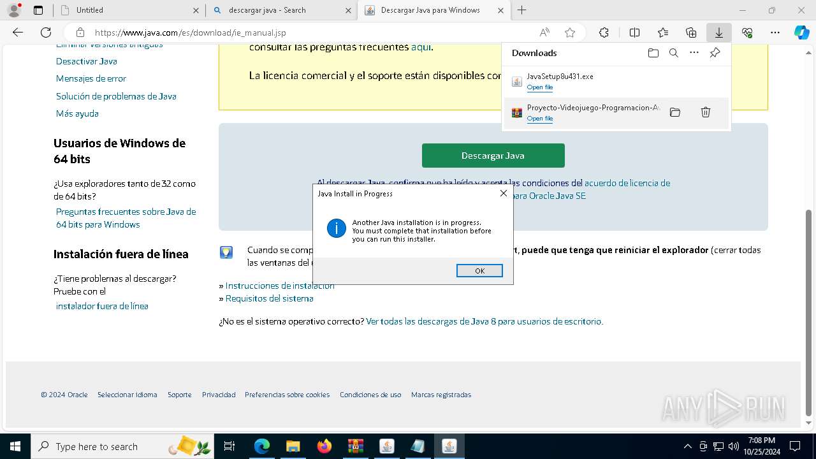Open the volume icon in system tray
816x459 pixels.
[x=733, y=446]
